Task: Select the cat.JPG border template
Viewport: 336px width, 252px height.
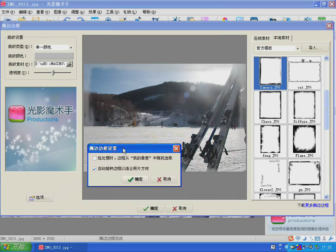Action: [304, 73]
